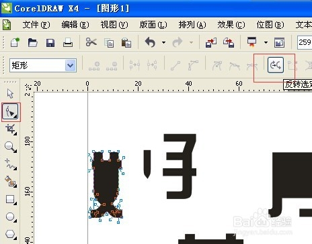Select the Ellipse tool
Image resolution: width=312 pixels, height=244 pixels.
coord(11,217)
